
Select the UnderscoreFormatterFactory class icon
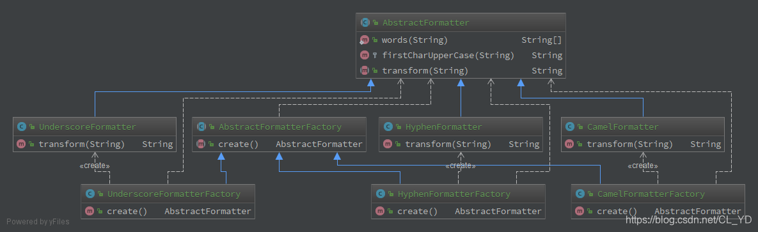[90, 194]
